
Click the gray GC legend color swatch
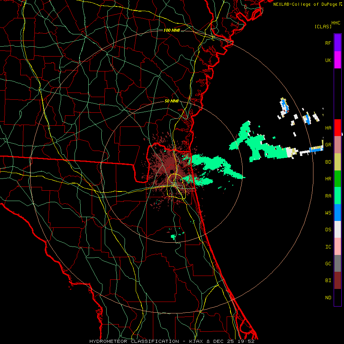tap(338, 263)
